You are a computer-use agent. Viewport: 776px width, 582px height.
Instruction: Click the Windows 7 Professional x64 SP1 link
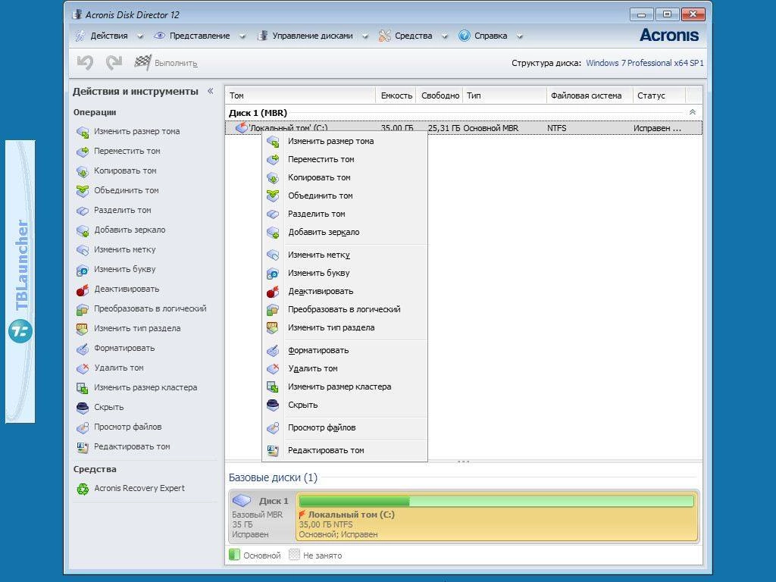tap(644, 63)
